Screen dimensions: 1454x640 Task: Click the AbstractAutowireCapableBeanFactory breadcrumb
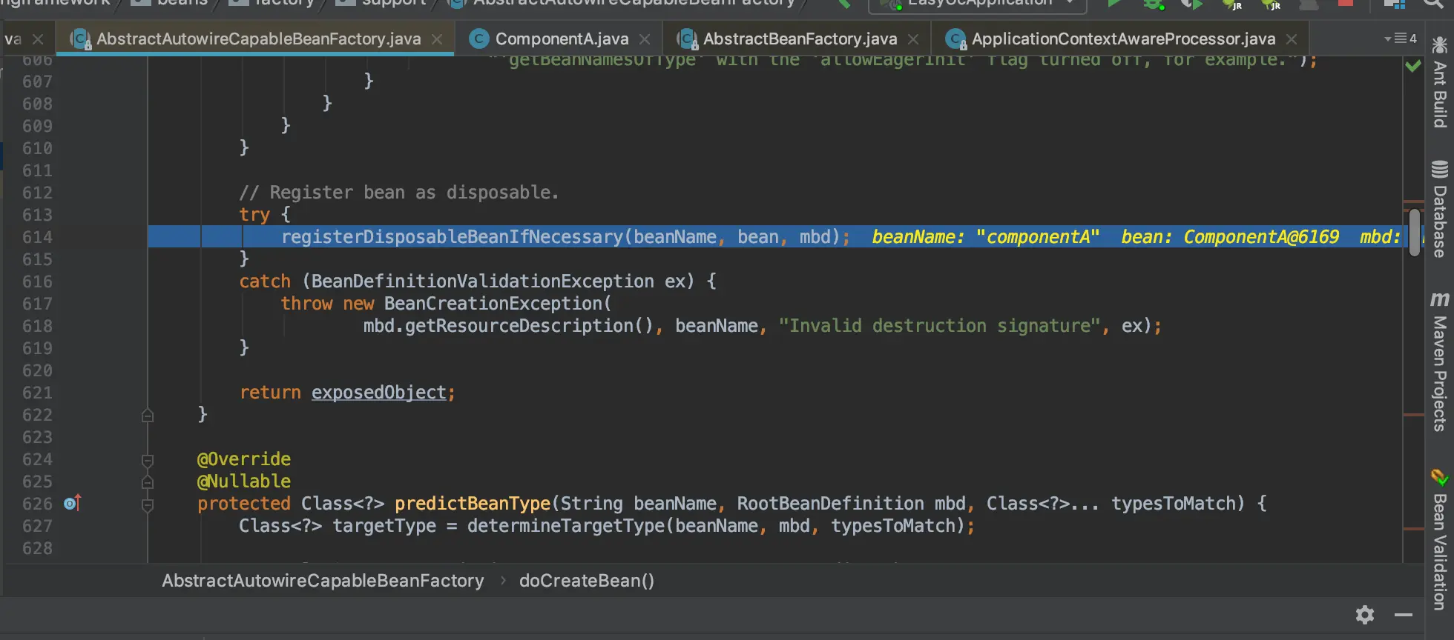[x=323, y=581]
